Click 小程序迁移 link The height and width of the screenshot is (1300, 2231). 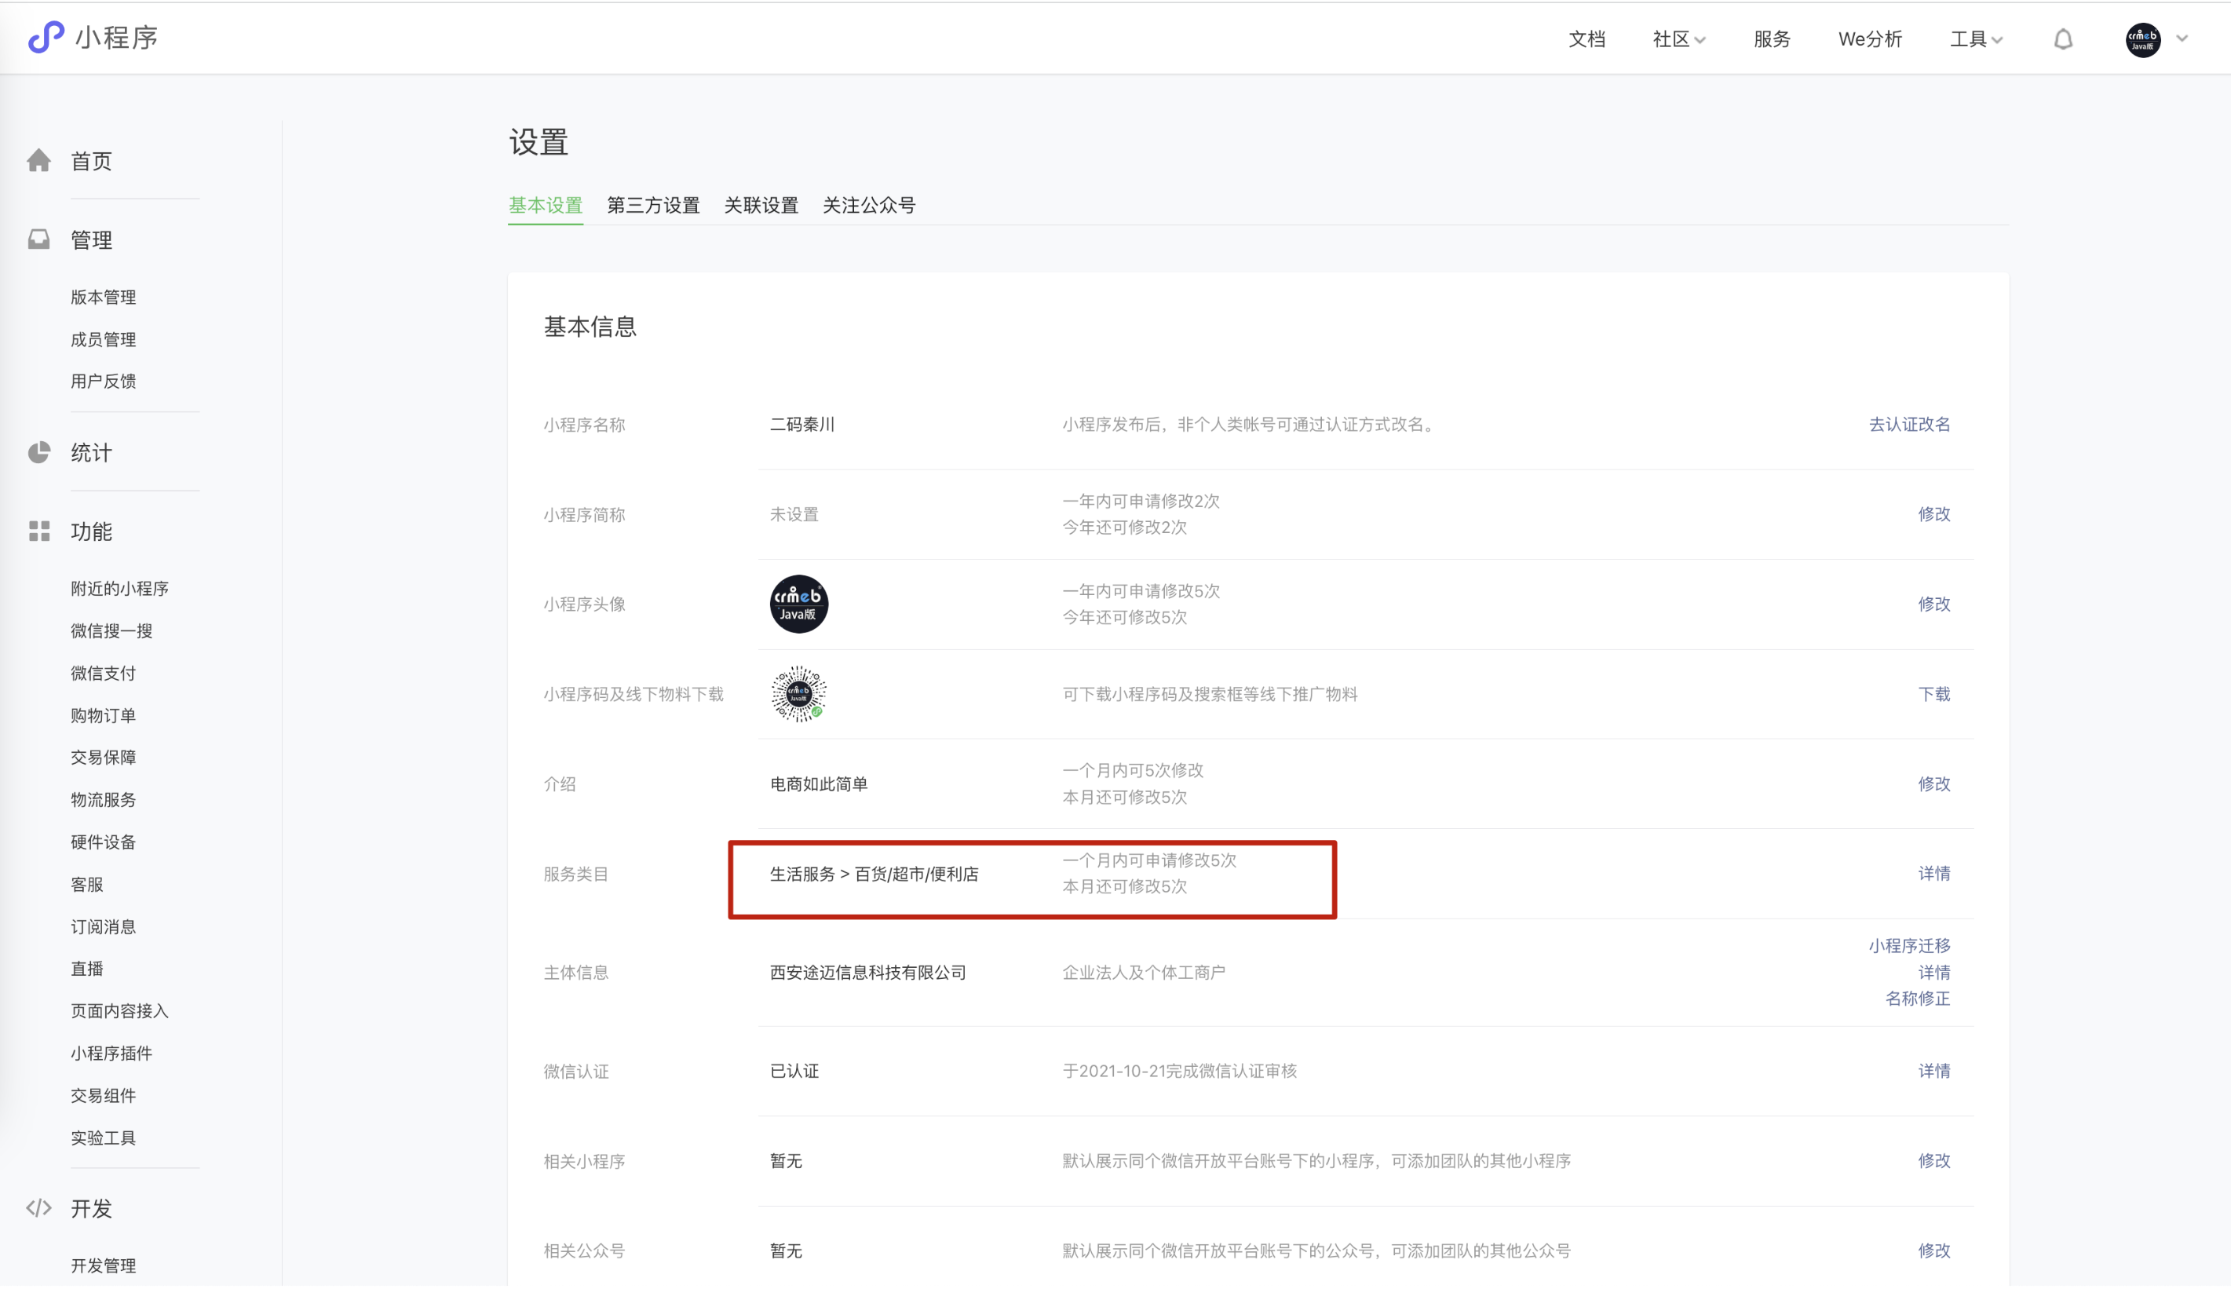(1908, 946)
